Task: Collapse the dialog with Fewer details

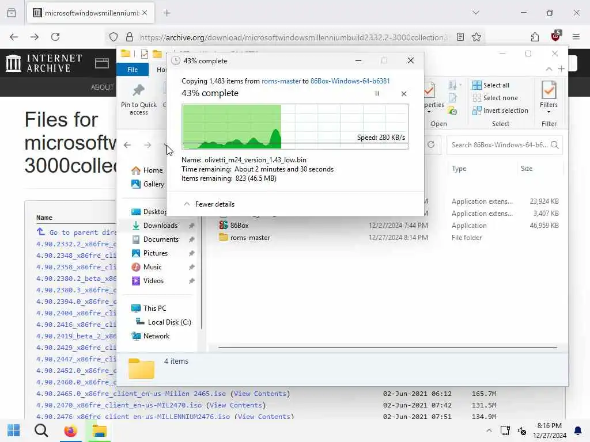Action: tap(209, 204)
